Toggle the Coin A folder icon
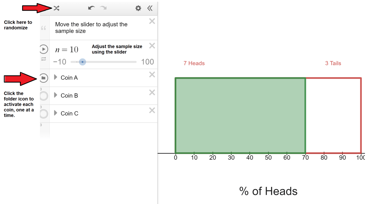 [x=44, y=78]
